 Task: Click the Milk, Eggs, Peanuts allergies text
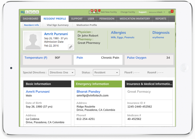(123, 37)
